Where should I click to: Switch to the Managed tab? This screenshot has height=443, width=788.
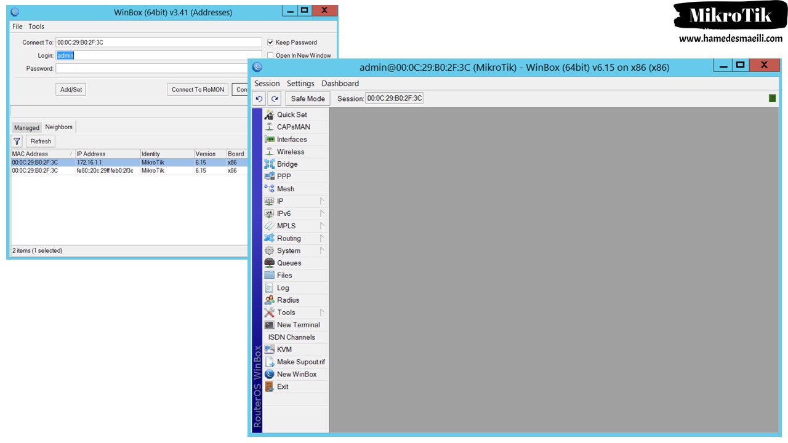(x=26, y=127)
